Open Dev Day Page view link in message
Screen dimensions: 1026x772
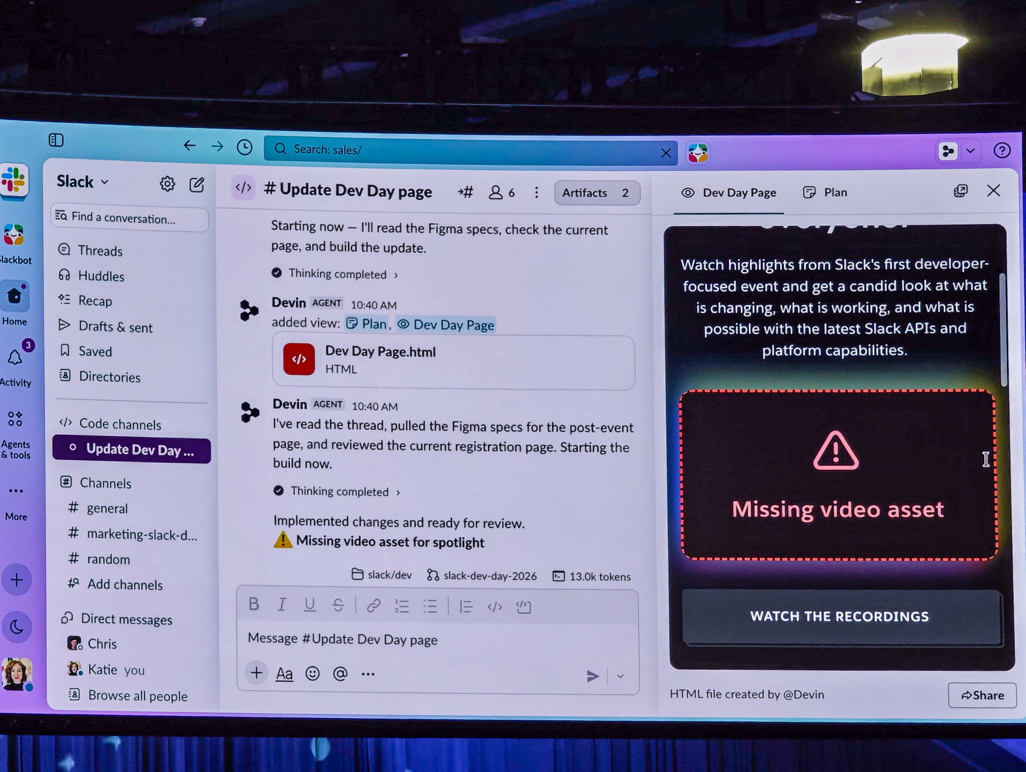(446, 325)
